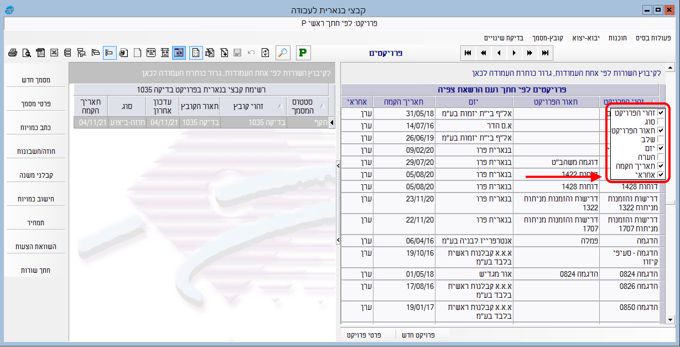Click the refresh document toolbar icon
The height and width of the screenshot is (347, 680).
coord(266,53)
